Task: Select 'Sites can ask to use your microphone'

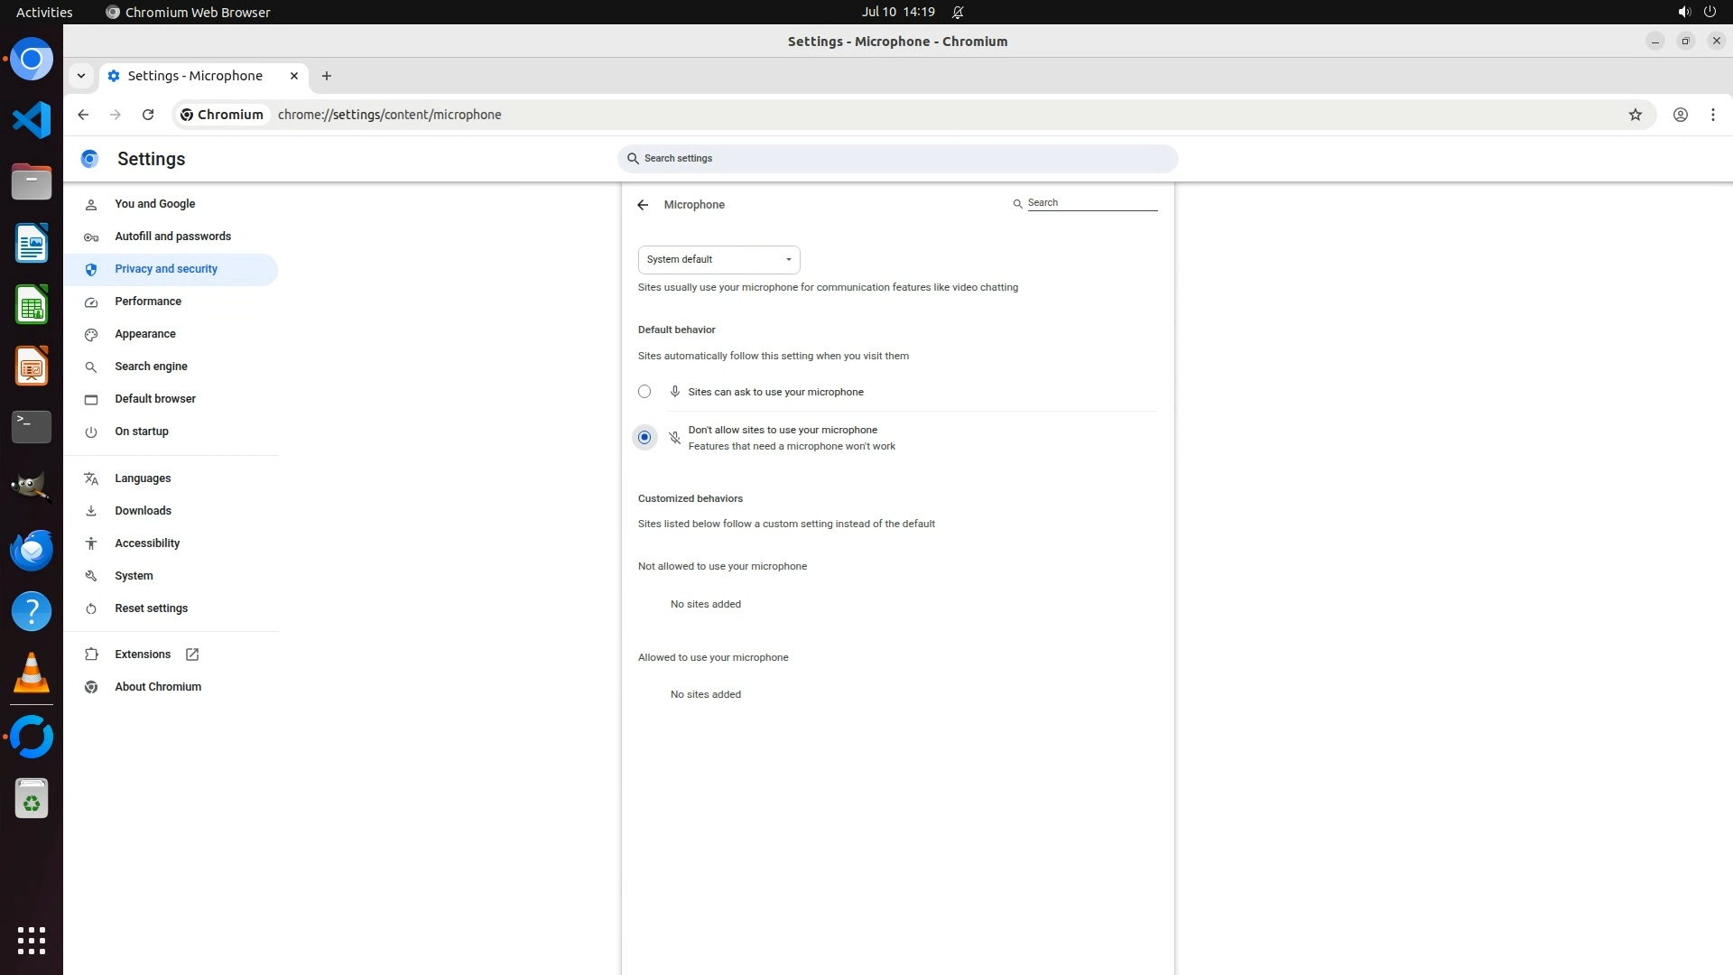Action: pyautogui.click(x=644, y=392)
